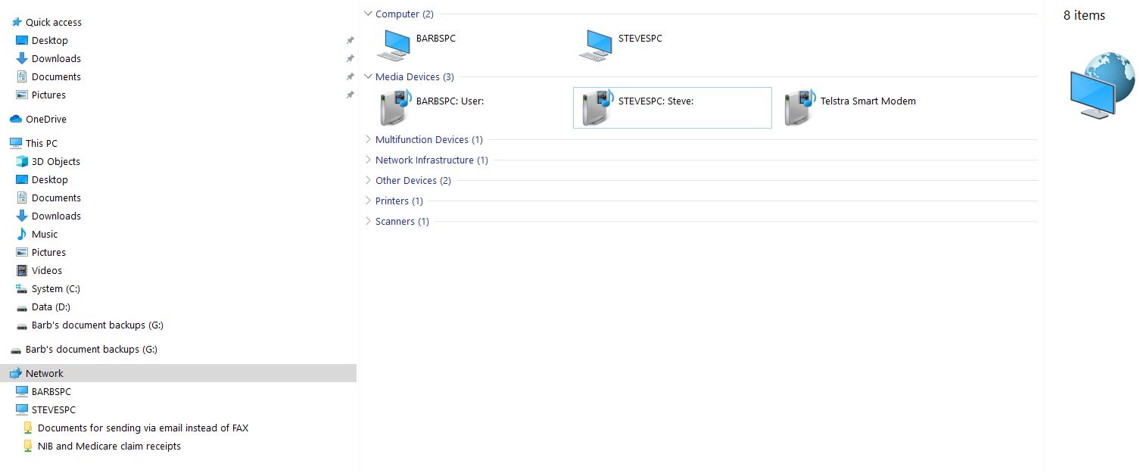
Task: Click the Videos label under This PC
Action: click(47, 270)
